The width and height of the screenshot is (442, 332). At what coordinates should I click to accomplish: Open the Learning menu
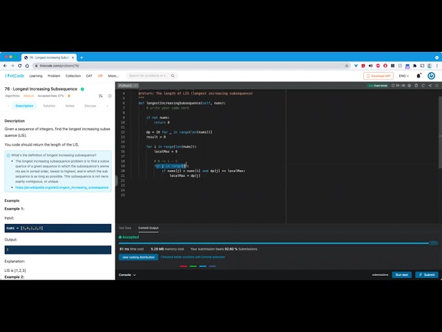click(36, 76)
